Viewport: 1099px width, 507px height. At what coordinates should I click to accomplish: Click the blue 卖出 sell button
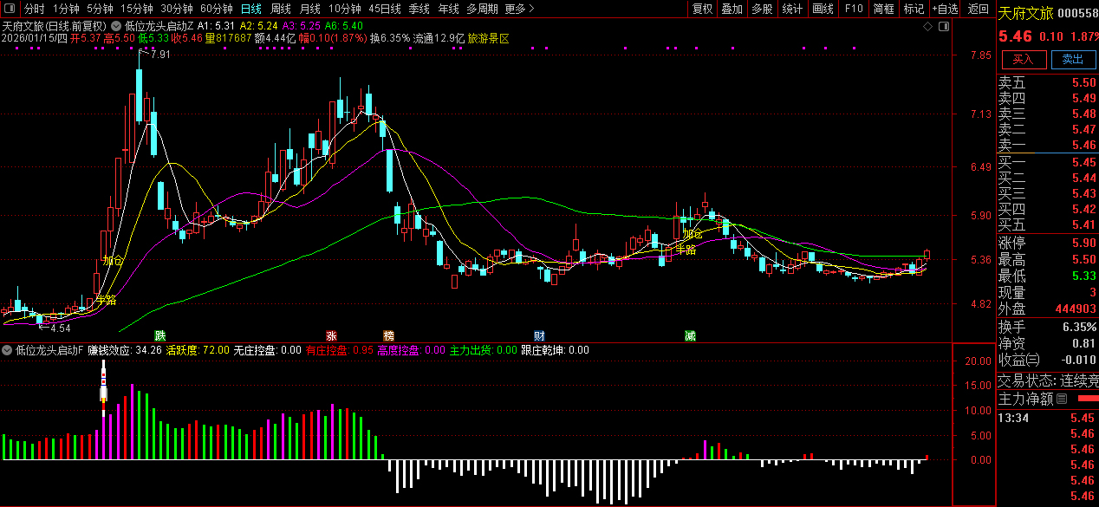coord(1073,59)
